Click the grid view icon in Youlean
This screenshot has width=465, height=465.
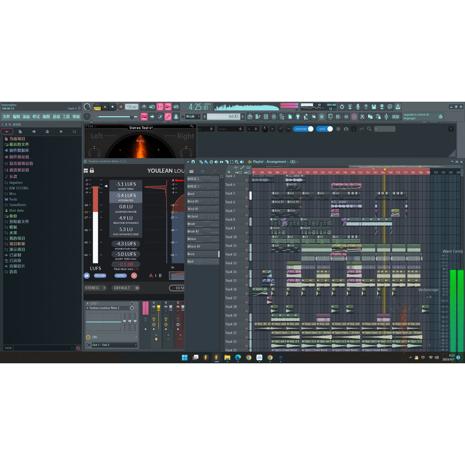tap(86, 171)
